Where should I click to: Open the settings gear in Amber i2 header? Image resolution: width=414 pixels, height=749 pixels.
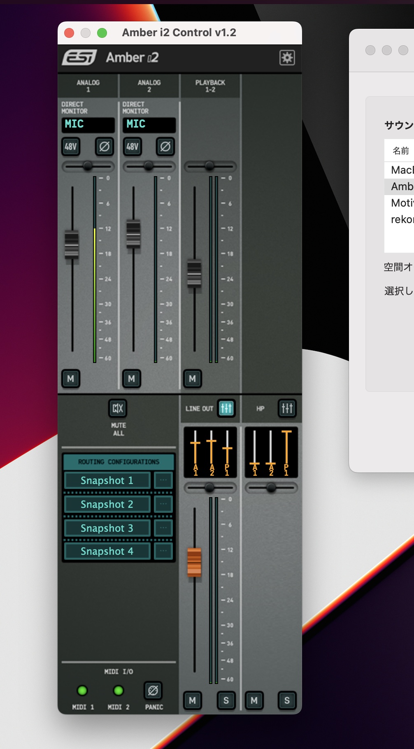click(x=287, y=58)
